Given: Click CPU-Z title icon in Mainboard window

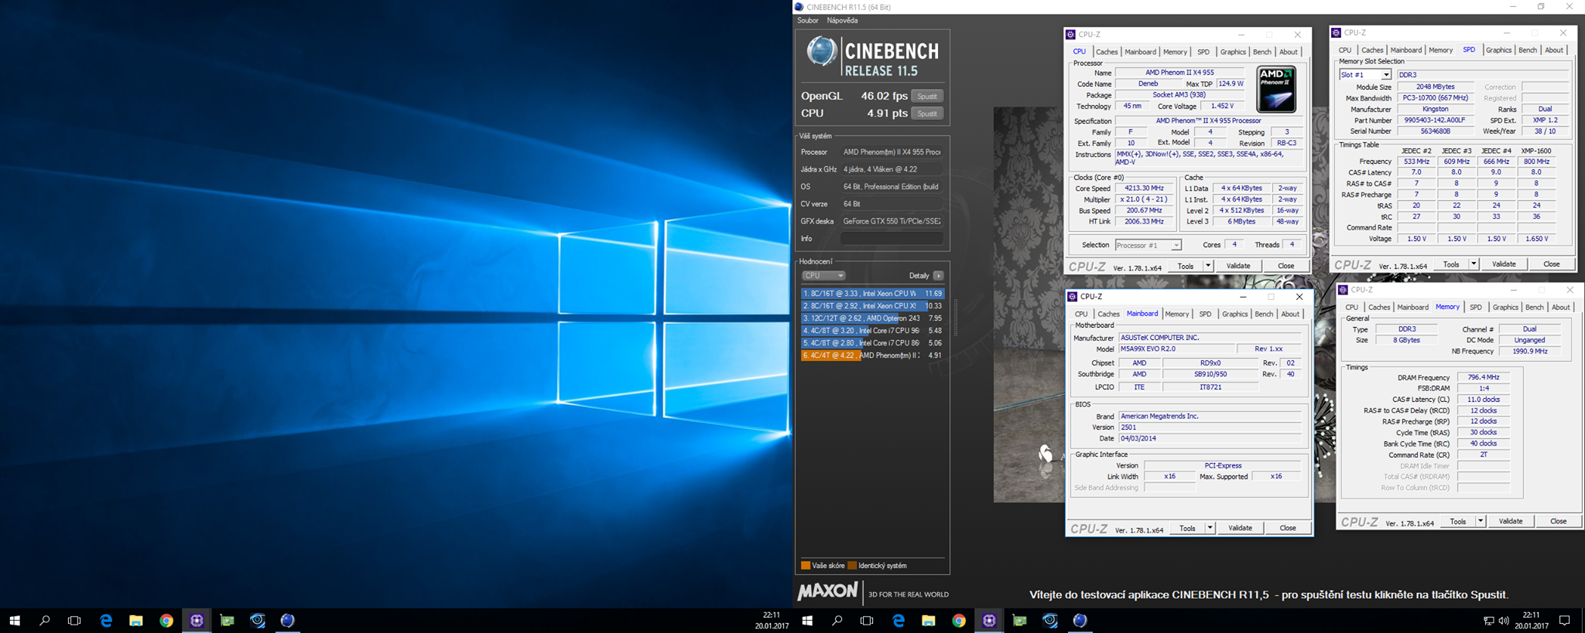Looking at the screenshot, I should pos(1072,297).
